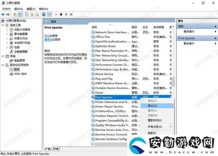Select the Performance tree icon

pos(11,47)
